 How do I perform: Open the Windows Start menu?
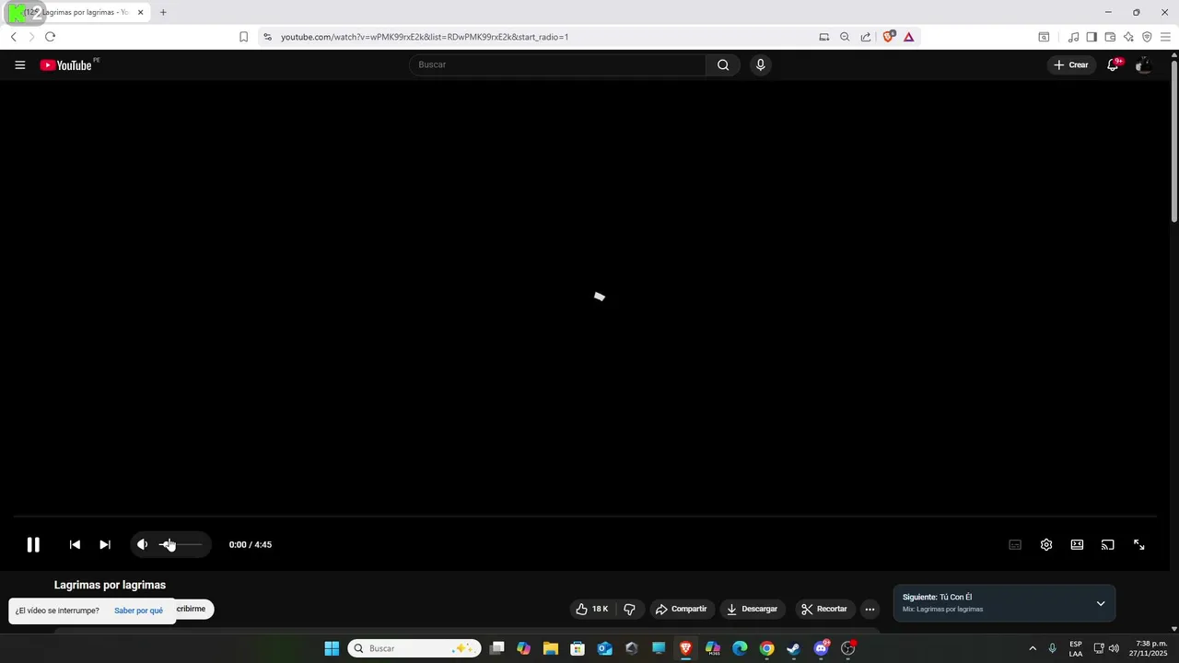332,648
